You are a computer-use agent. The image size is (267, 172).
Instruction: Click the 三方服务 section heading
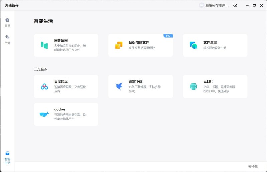pyautogui.click(x=40, y=69)
